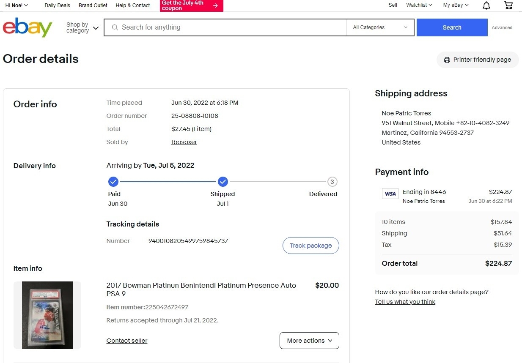Click the Paid checkmark step icon
The image size is (522, 363).
pos(113,182)
